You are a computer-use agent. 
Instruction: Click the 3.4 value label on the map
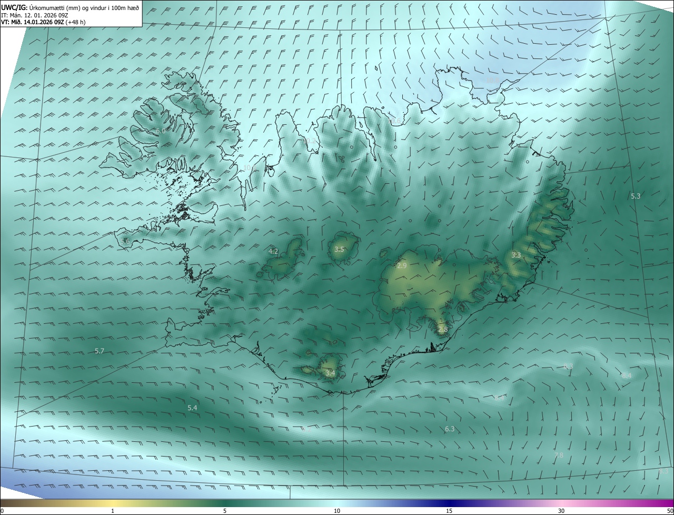click(x=330, y=373)
